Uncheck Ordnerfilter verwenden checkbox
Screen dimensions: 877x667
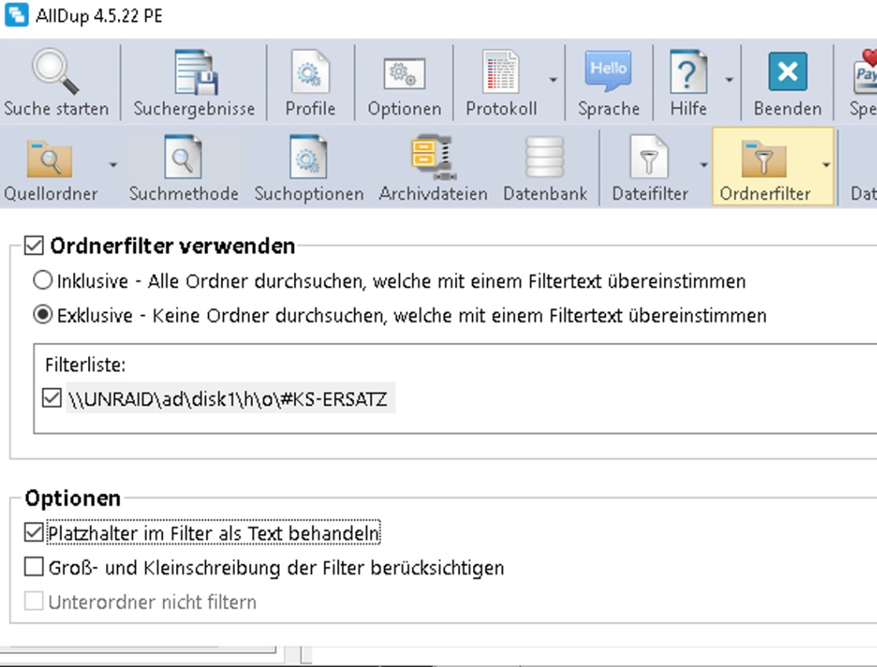(x=34, y=246)
